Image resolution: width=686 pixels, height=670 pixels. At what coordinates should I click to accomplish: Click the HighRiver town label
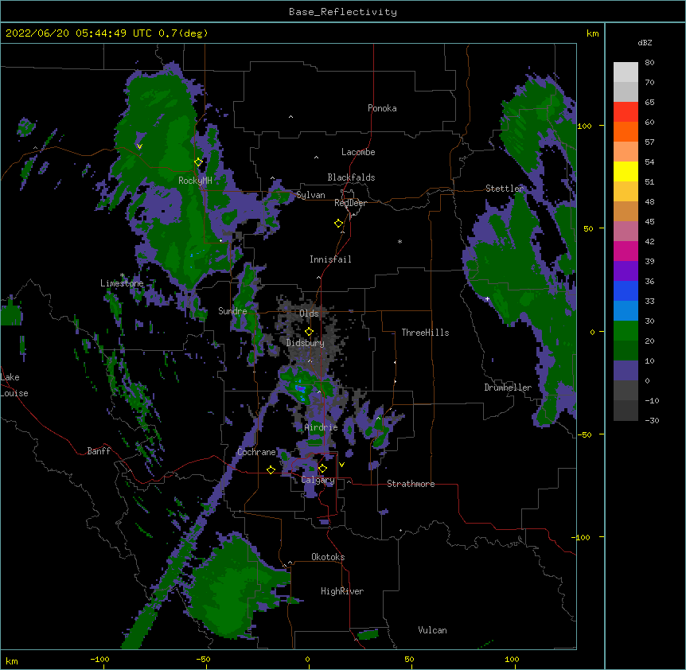(342, 591)
